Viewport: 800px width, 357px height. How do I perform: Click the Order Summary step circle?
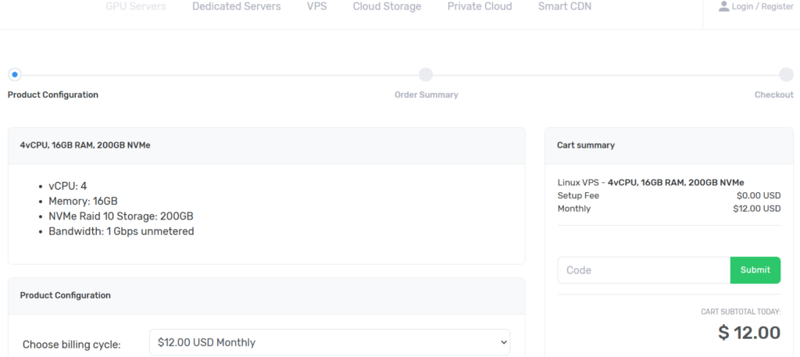coord(426,74)
